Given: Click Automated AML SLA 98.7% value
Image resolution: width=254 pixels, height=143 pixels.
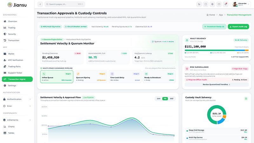Looking at the screenshot, I should (x=93, y=58).
